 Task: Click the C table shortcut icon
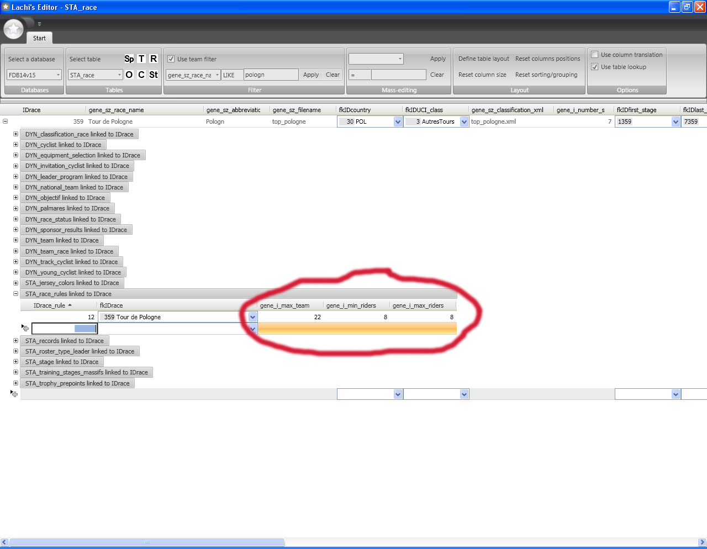141,75
